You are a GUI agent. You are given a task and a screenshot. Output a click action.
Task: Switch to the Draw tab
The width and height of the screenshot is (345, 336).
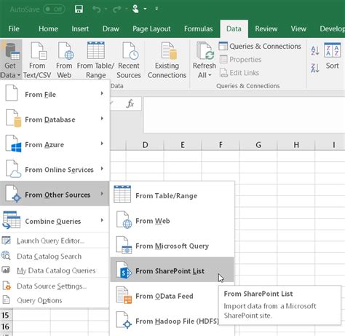[111, 29]
